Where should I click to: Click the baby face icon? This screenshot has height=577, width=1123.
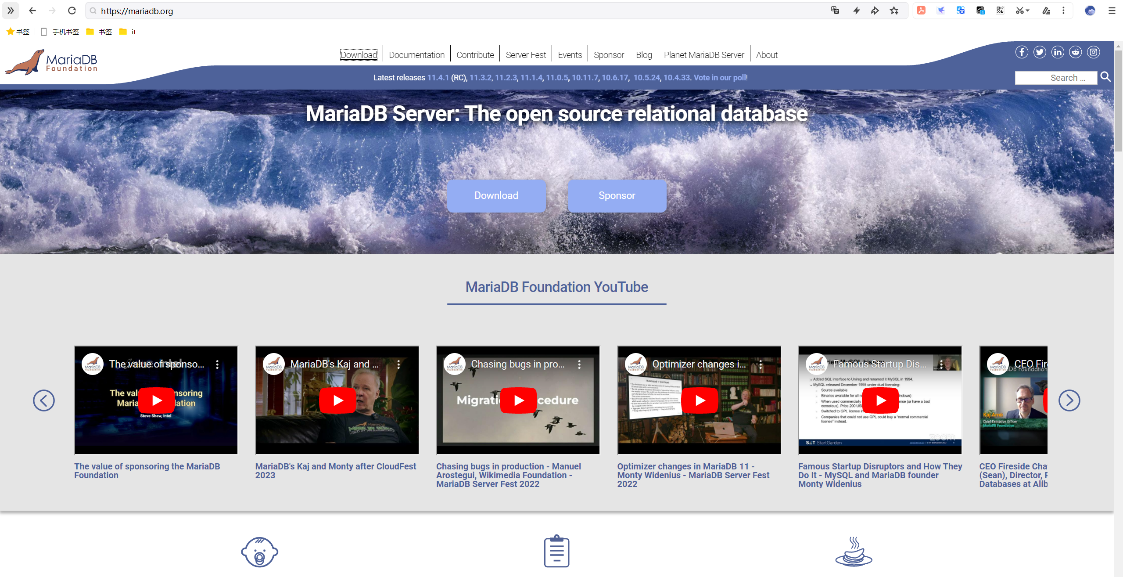(259, 552)
